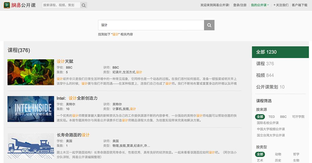Open the 客户端下载 link
Screen dimensions: 312x163
point(300,5)
